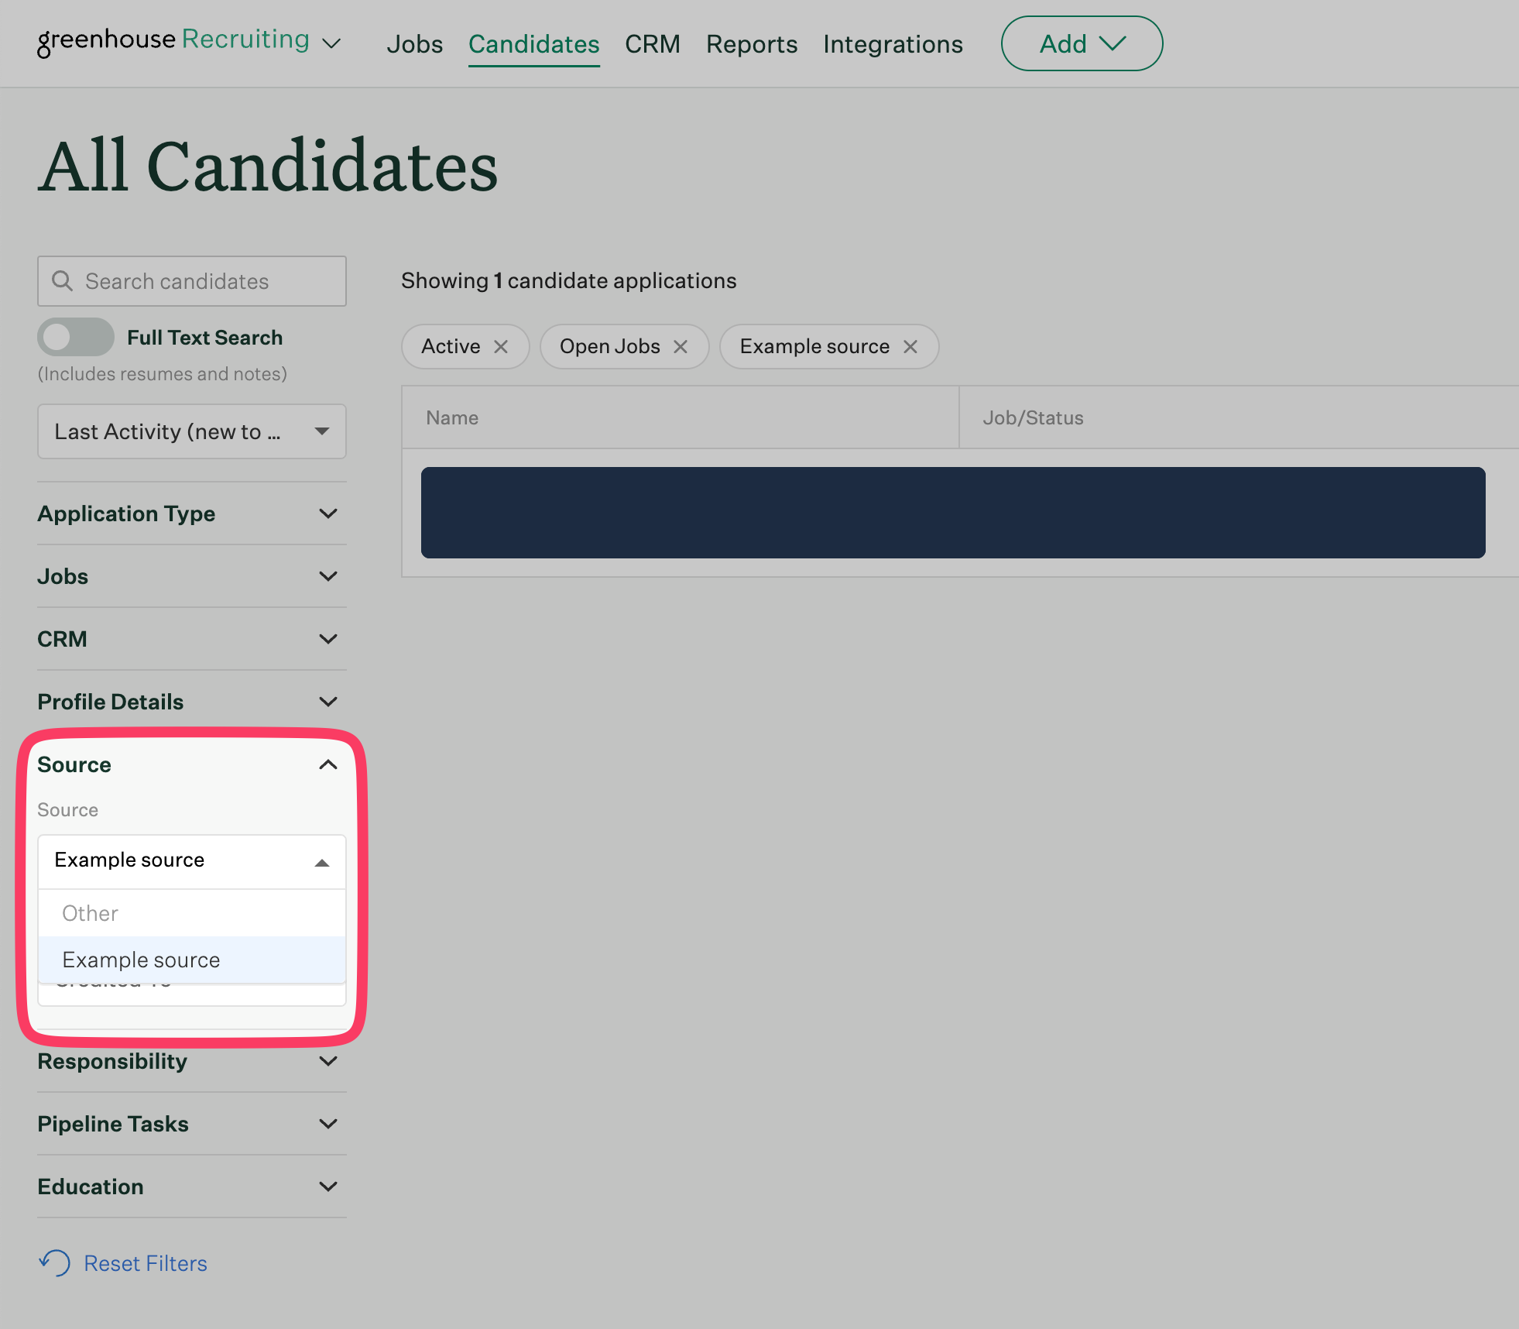Click the Reset Filters link
This screenshot has width=1519, height=1329.
point(146,1263)
